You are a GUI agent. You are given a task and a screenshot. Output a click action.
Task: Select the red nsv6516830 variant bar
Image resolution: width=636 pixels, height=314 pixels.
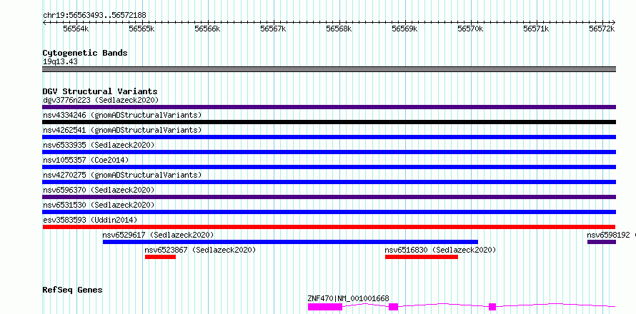pyautogui.click(x=422, y=257)
